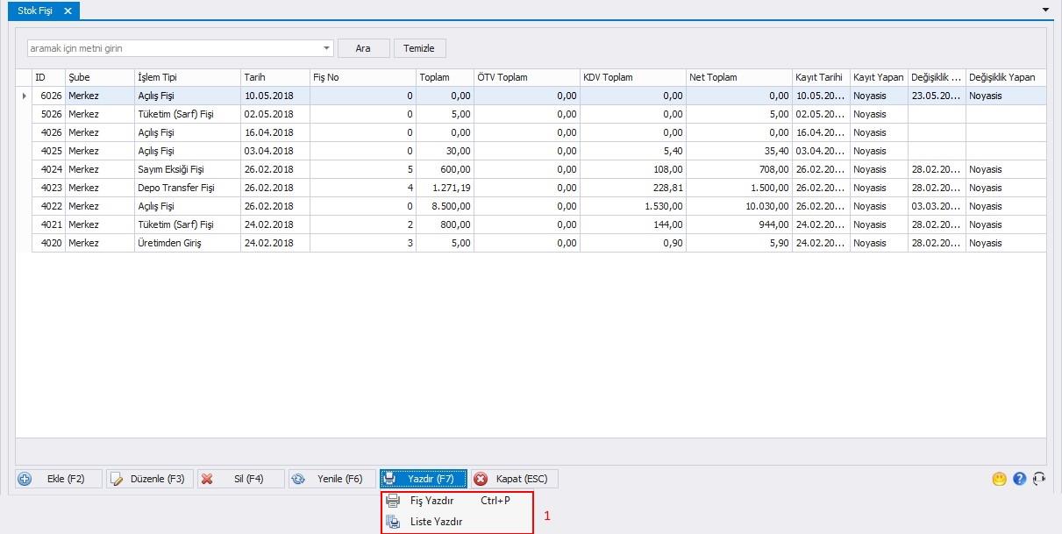Sort by the Kayıt Tarihi column header
The width and height of the screenshot is (1062, 534).
point(821,77)
